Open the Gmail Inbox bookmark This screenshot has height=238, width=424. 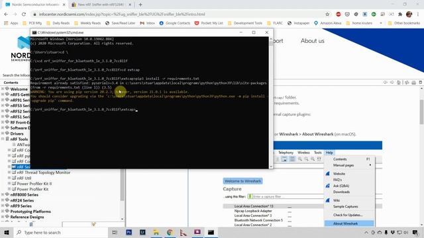(147, 23)
